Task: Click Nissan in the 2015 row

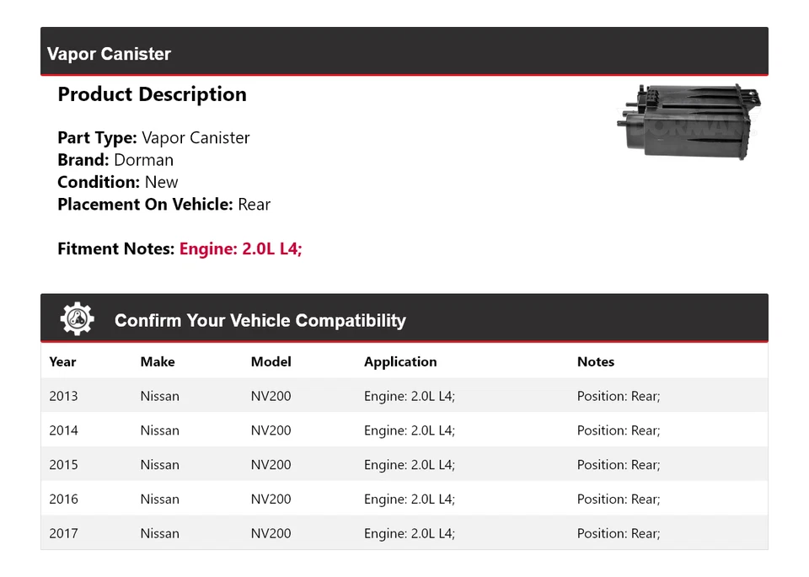Action: [160, 465]
